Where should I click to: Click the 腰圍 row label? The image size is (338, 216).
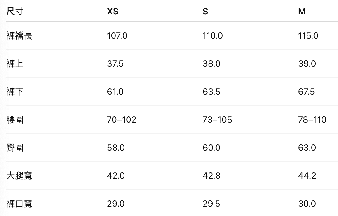tap(15, 120)
